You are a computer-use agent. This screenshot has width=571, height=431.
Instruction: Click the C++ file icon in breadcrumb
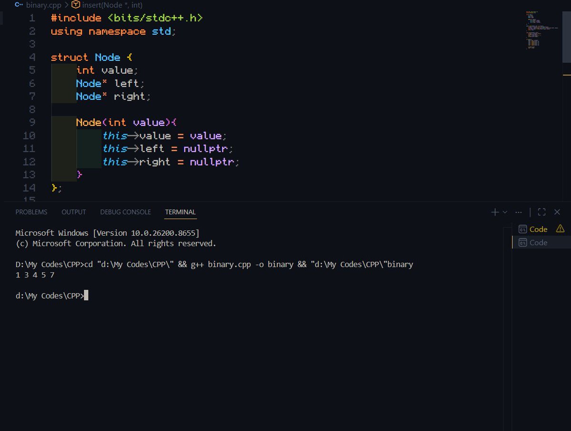click(x=19, y=5)
